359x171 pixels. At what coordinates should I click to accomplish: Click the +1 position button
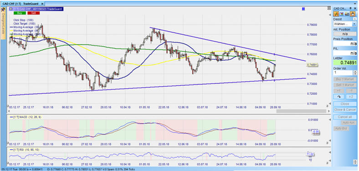tap(339, 91)
